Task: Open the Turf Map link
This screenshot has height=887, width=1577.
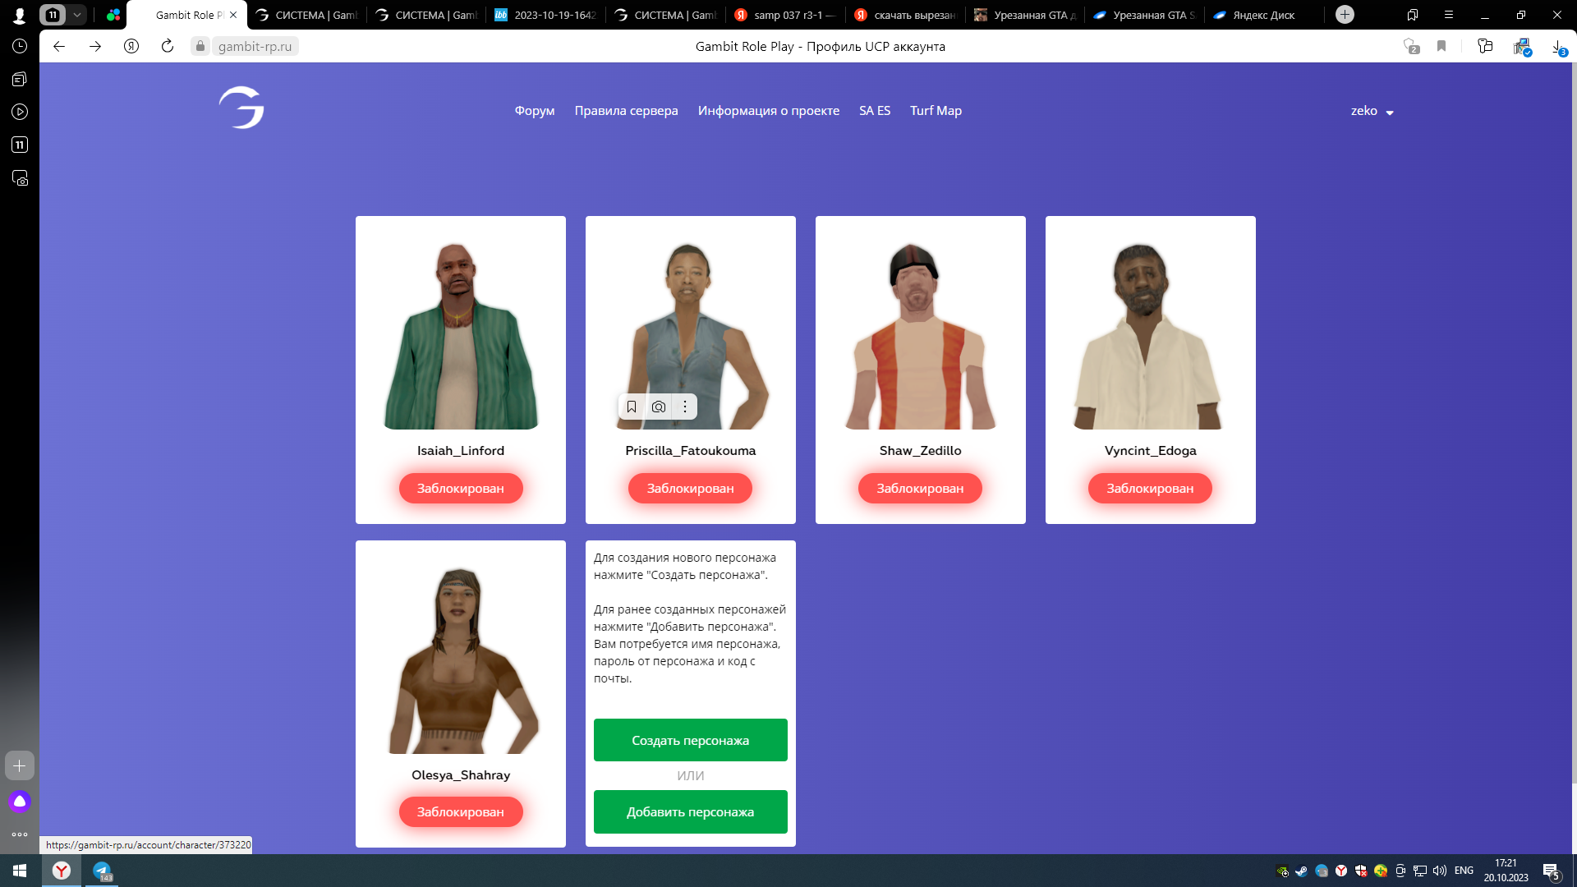Action: click(936, 111)
